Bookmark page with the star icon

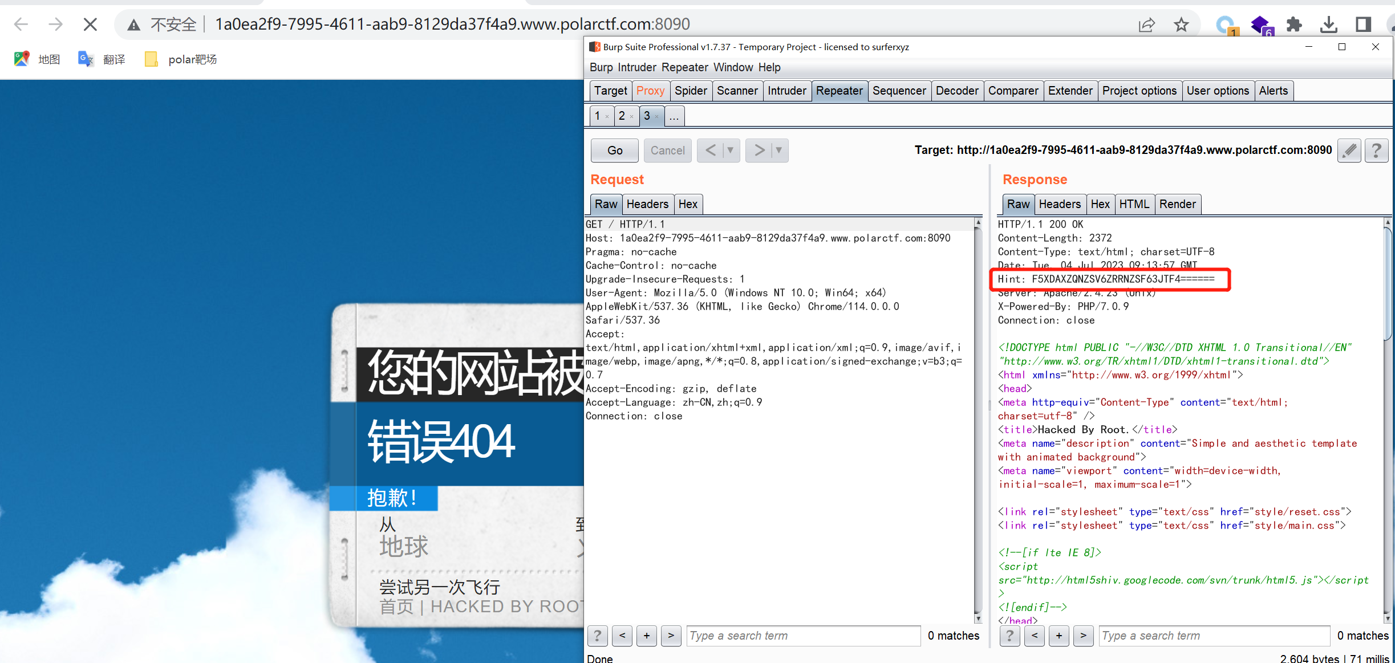click(x=1181, y=25)
